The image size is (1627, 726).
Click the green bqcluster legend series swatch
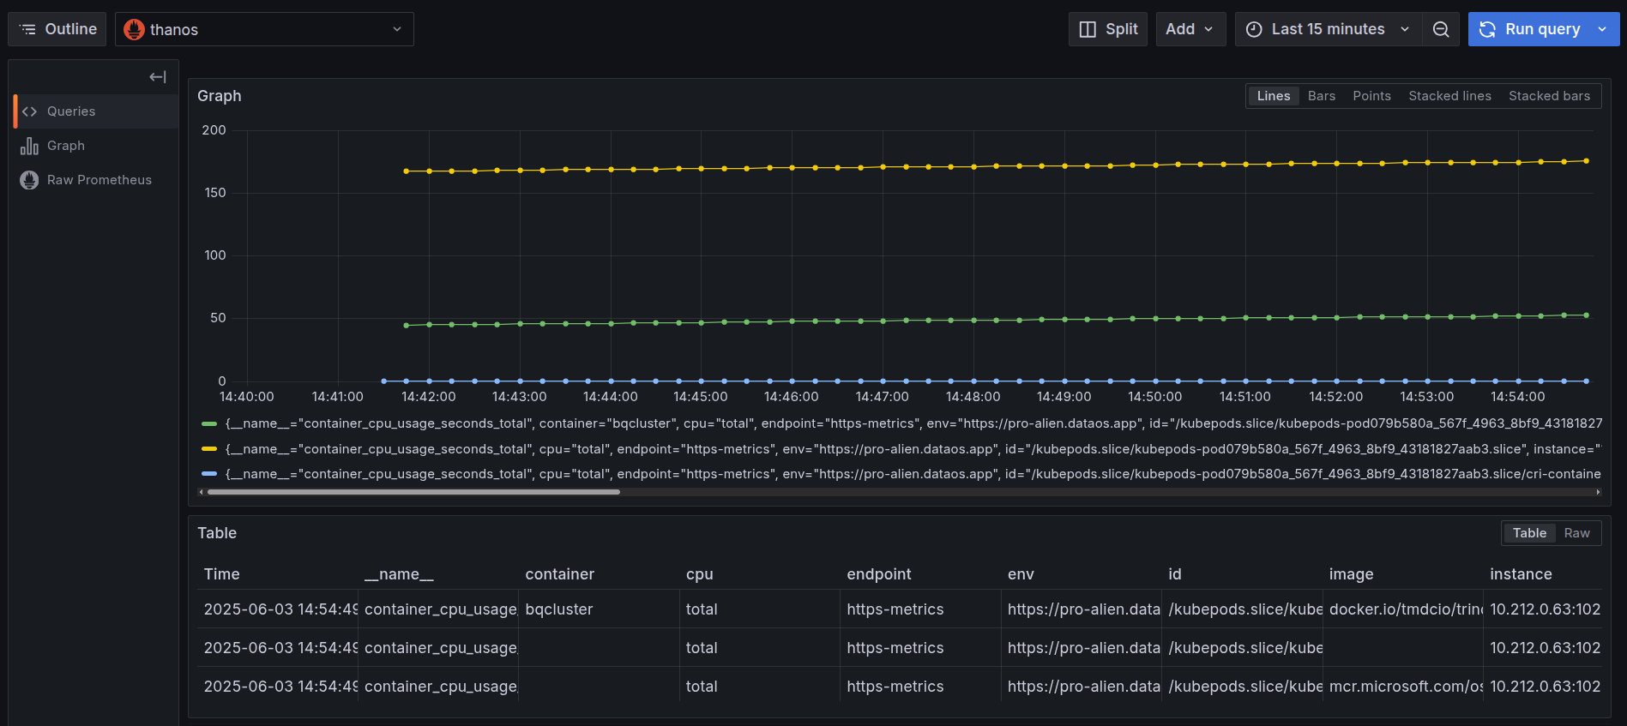click(x=209, y=423)
